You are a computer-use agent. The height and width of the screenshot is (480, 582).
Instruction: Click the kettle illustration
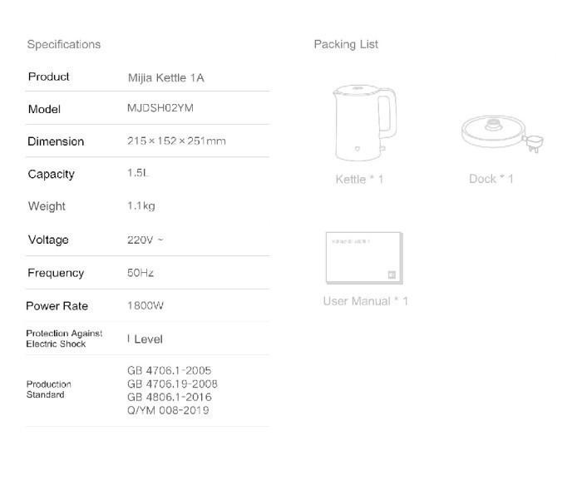pos(359,123)
